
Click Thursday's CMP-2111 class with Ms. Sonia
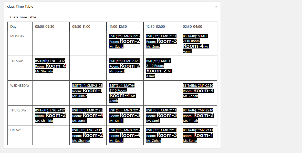coord(161,115)
